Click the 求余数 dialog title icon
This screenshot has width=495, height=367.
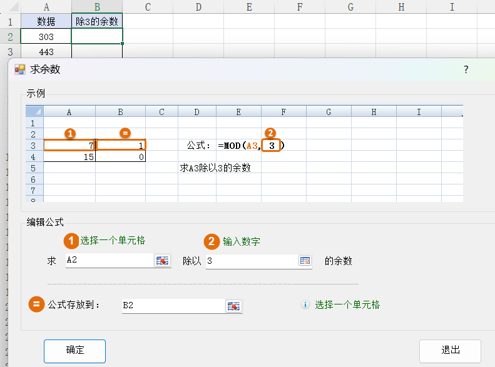pos(20,69)
